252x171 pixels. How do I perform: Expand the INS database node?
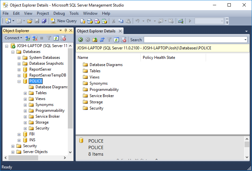point(19,140)
